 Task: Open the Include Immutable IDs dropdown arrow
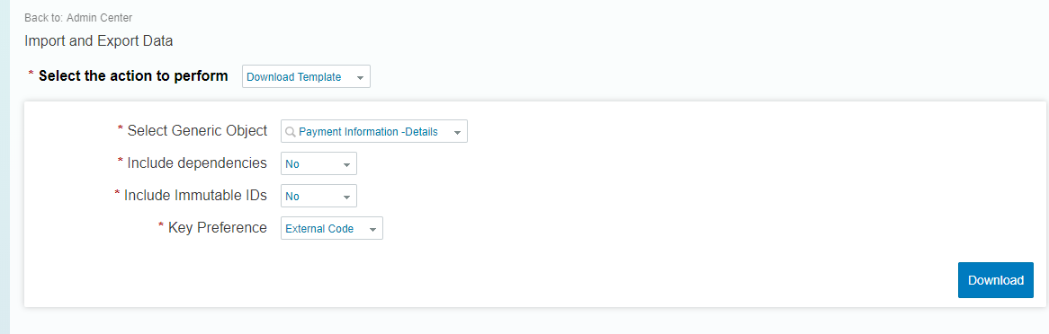(x=346, y=197)
